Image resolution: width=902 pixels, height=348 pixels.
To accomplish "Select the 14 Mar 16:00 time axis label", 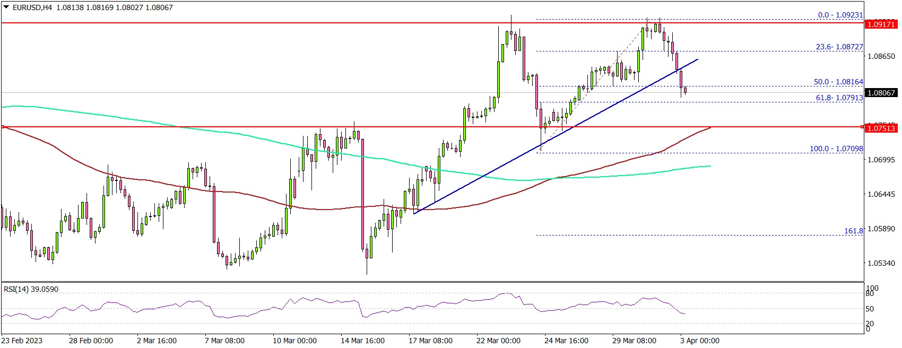I will (363, 341).
